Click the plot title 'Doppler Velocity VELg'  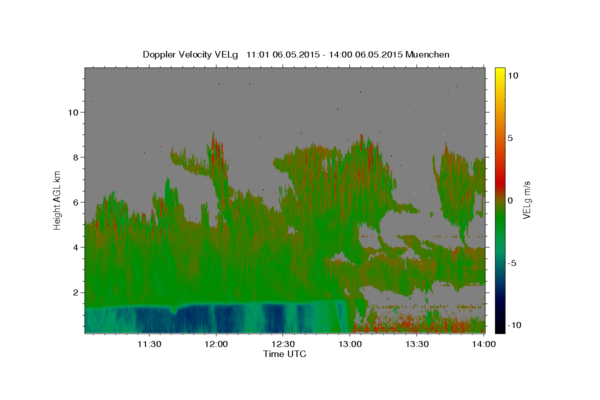(x=191, y=54)
